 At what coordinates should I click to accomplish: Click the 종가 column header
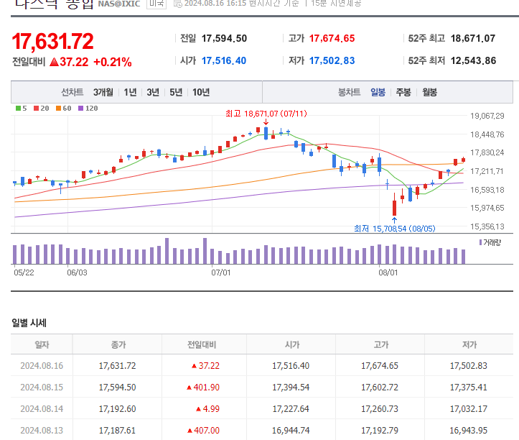118,345
